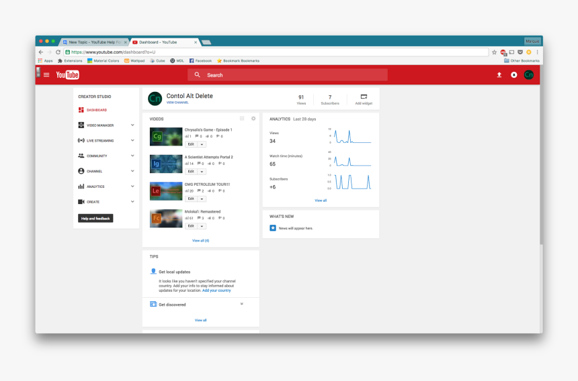The height and width of the screenshot is (381, 578).
Task: Click the Videos widget grid handle icon
Action: [242, 119]
